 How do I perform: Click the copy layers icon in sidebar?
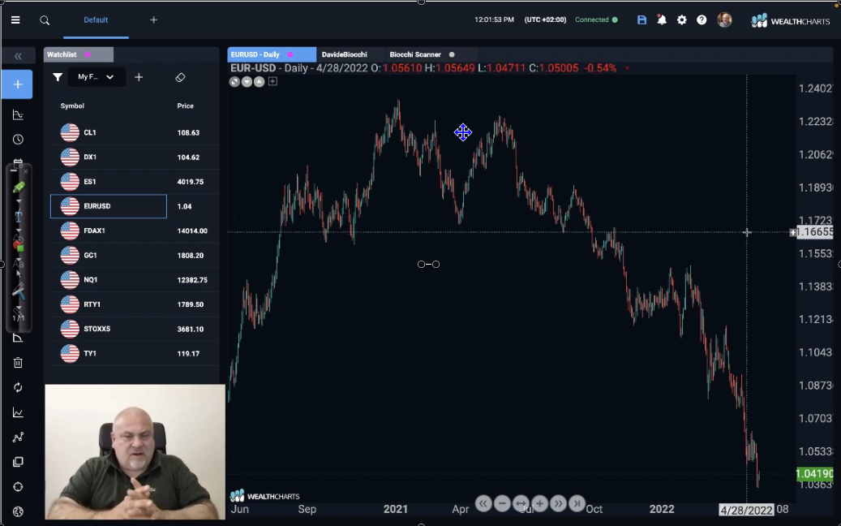pyautogui.click(x=18, y=462)
